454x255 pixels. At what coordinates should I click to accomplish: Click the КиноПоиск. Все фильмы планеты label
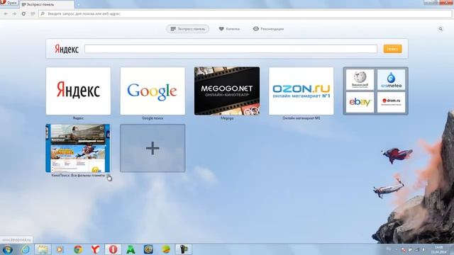click(x=78, y=175)
